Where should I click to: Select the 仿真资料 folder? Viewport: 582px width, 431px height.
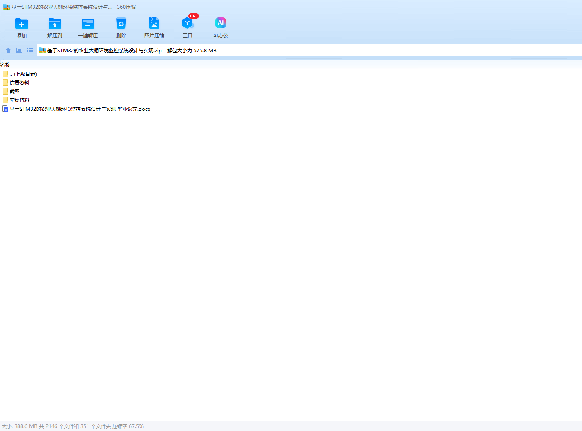[x=16, y=83]
